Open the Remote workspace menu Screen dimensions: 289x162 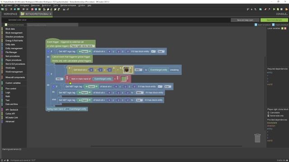68,5
